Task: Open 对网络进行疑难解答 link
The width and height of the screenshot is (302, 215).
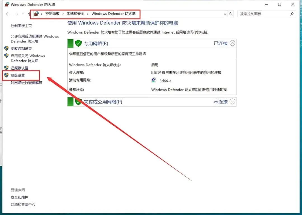Action: pyautogui.click(x=26, y=83)
